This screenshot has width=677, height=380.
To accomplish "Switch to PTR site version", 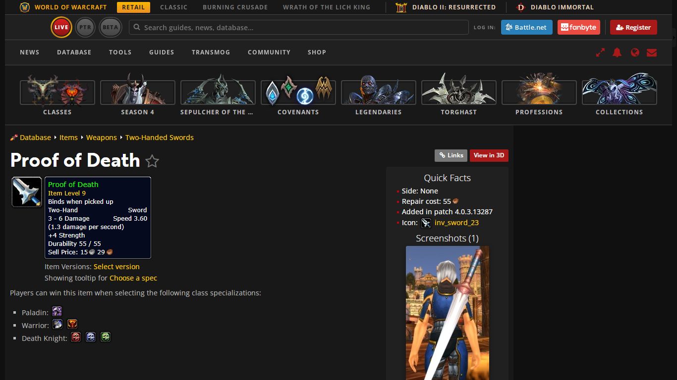I will [85, 27].
